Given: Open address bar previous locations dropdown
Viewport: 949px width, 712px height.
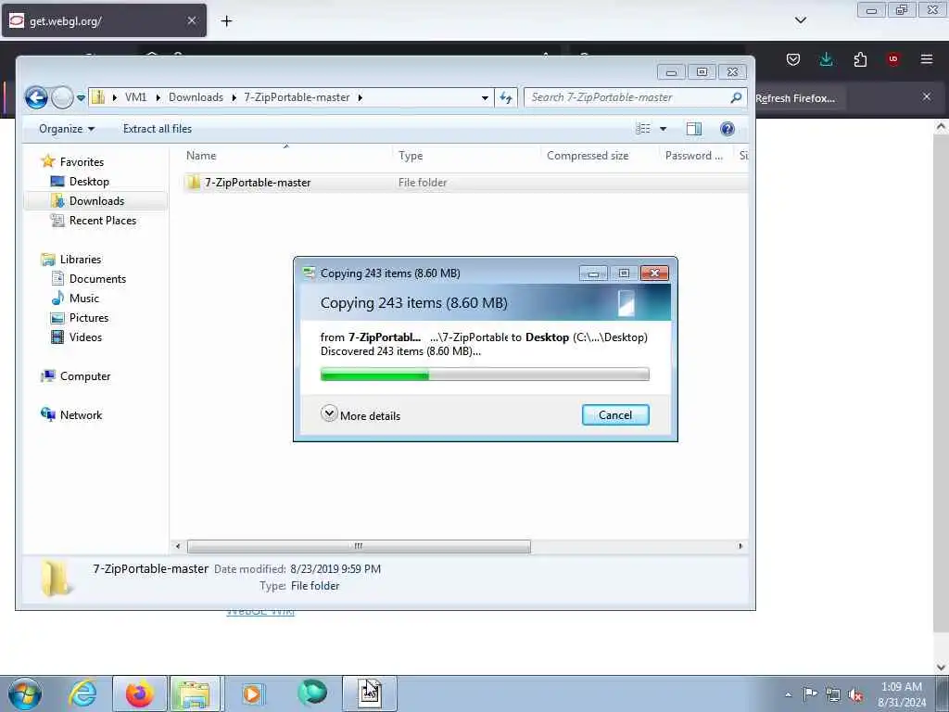Looking at the screenshot, I should click(485, 97).
